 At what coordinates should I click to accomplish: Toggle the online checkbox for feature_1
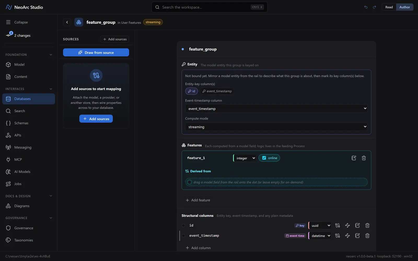pos(264,158)
